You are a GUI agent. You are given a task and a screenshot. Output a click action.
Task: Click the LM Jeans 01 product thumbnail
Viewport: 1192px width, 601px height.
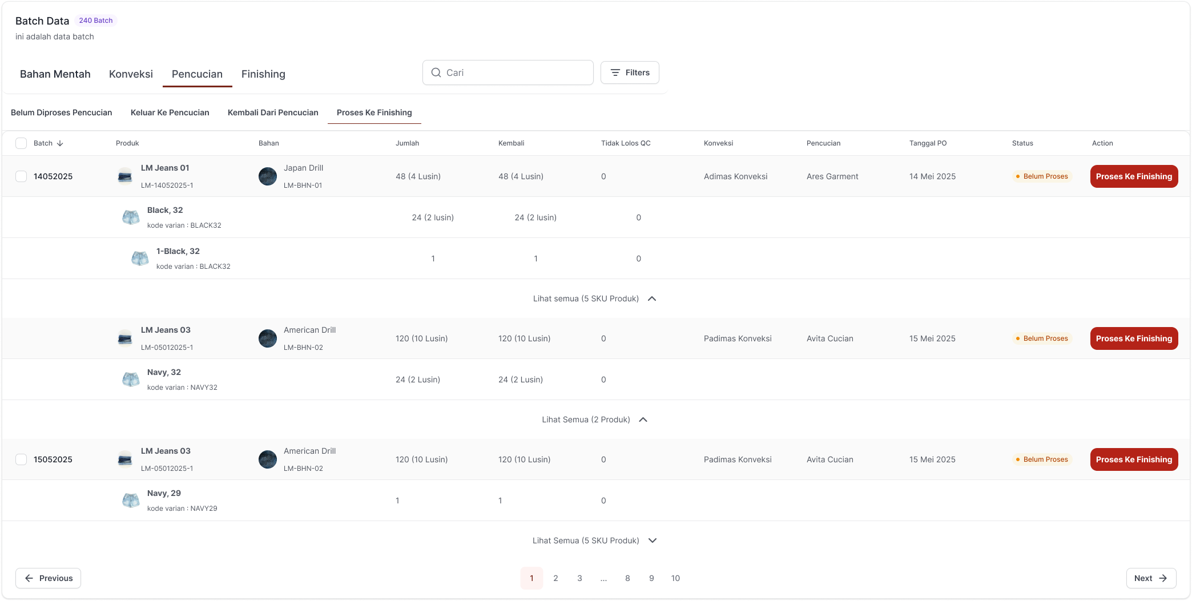coord(125,176)
